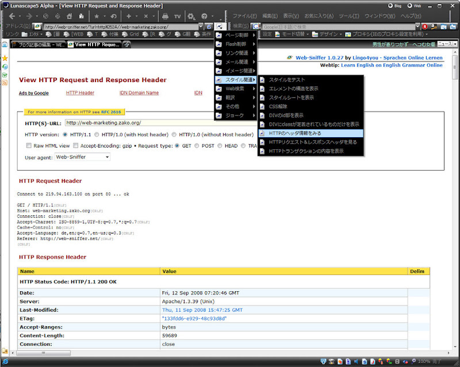Viewport: 460px width, 367px height.
Task: Select the TRACE request type radio
Action: 243,146
